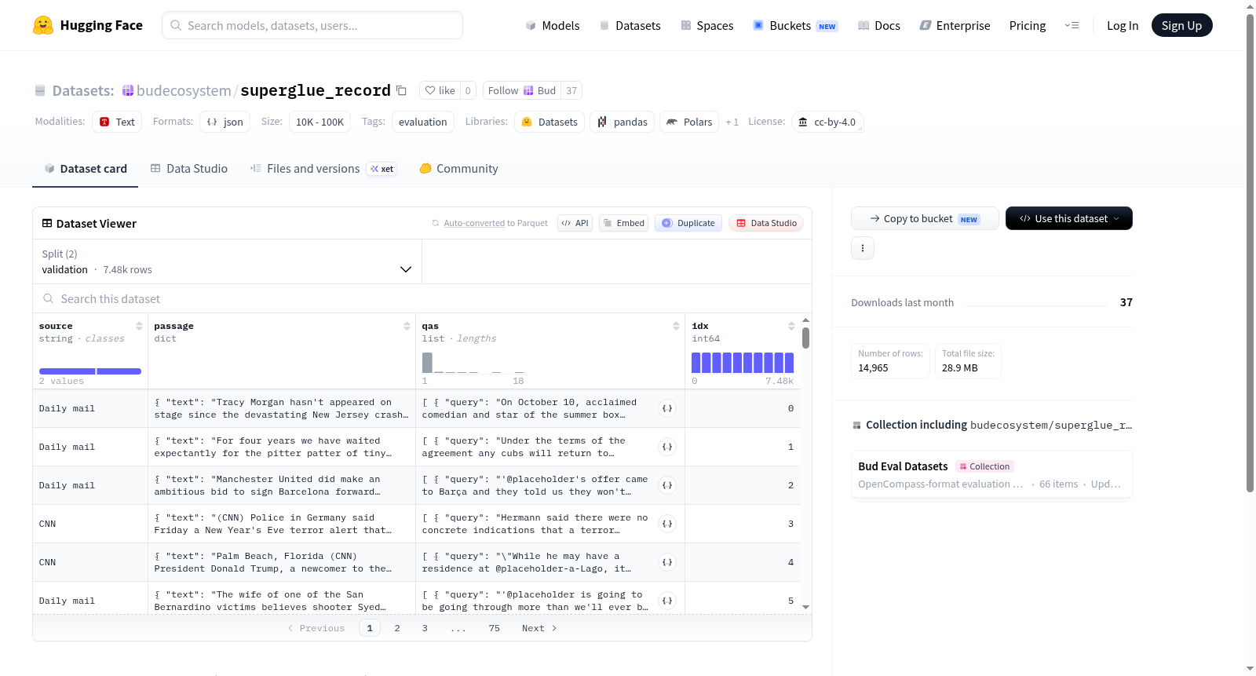Click the evaluation tag
1256x676 pixels.
coord(422,122)
